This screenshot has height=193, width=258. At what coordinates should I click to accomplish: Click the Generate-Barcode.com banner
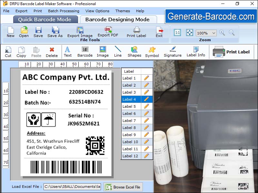click(211, 16)
